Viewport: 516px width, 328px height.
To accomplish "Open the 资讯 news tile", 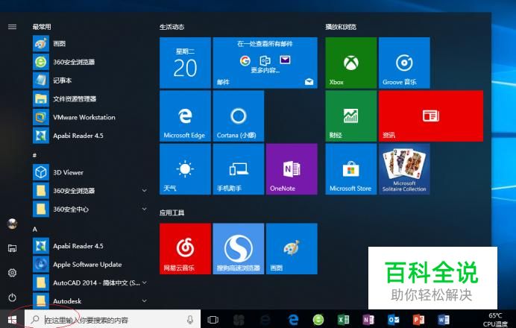I will tap(431, 116).
